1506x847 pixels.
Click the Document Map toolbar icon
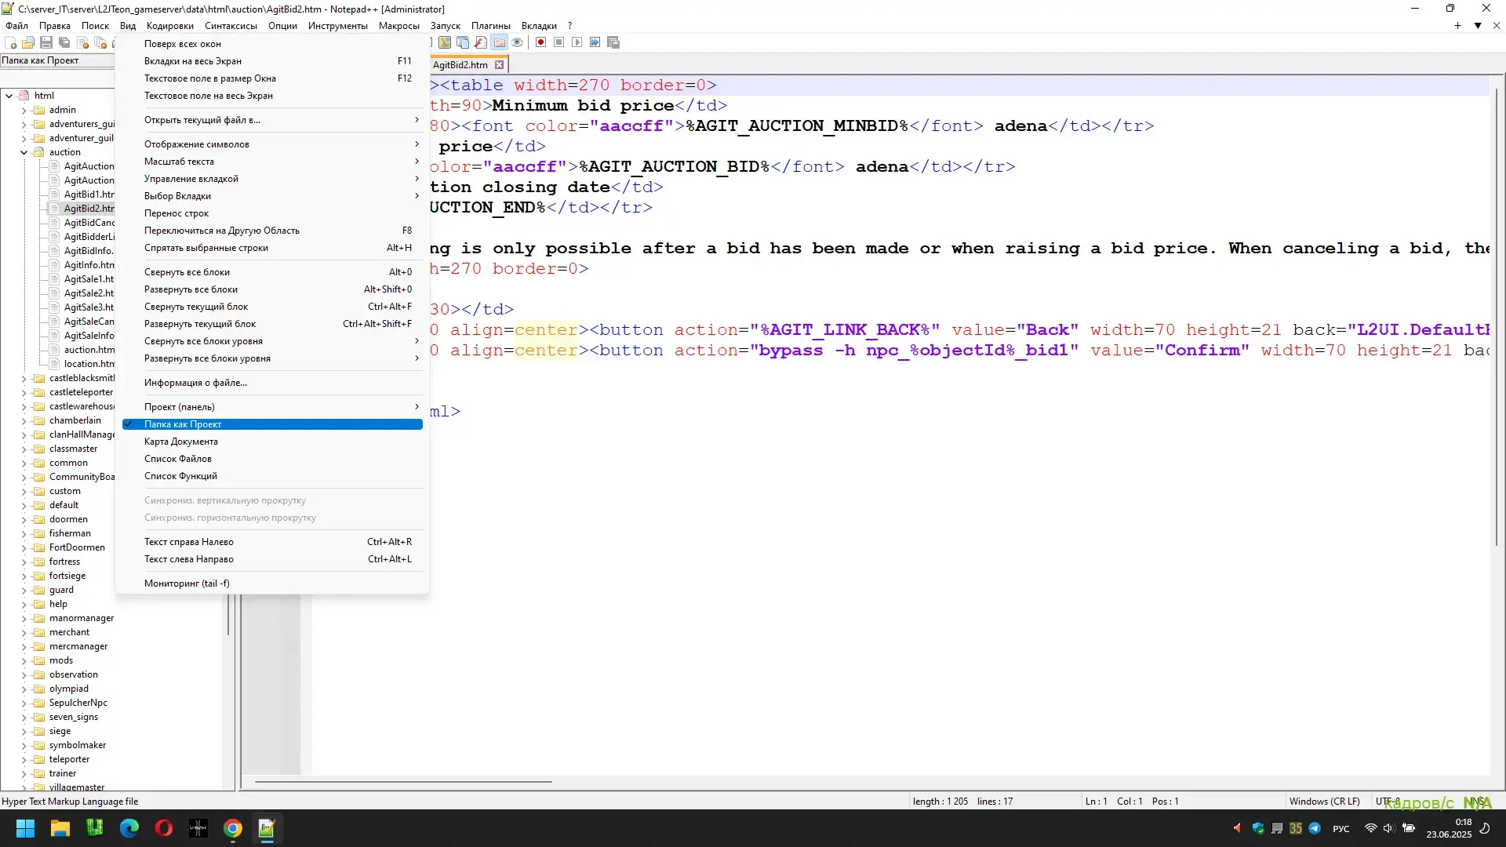(445, 42)
